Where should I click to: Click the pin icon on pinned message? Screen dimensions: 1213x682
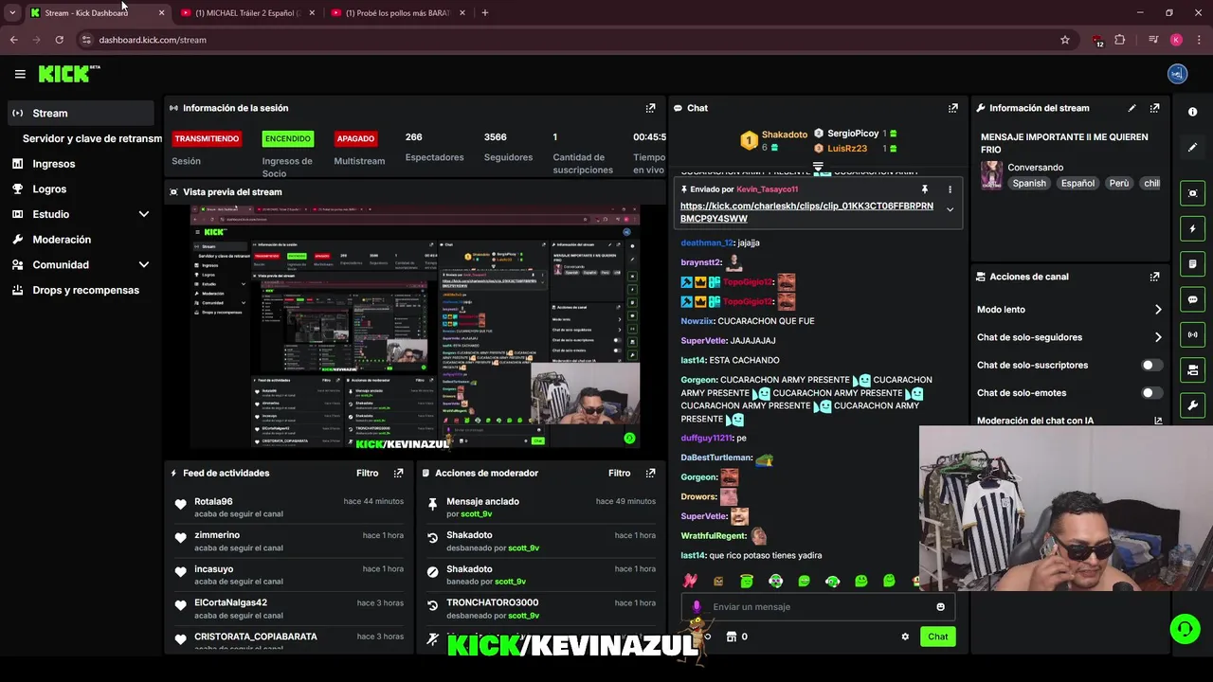coord(925,189)
